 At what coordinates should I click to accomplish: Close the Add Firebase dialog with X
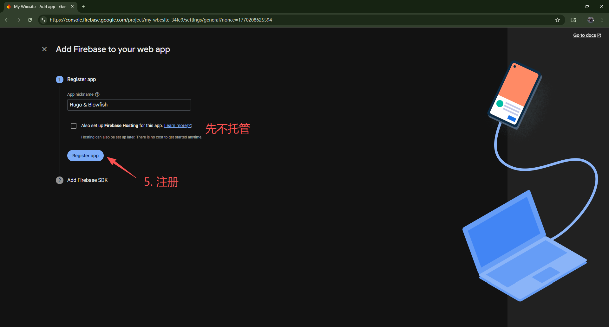click(x=44, y=49)
